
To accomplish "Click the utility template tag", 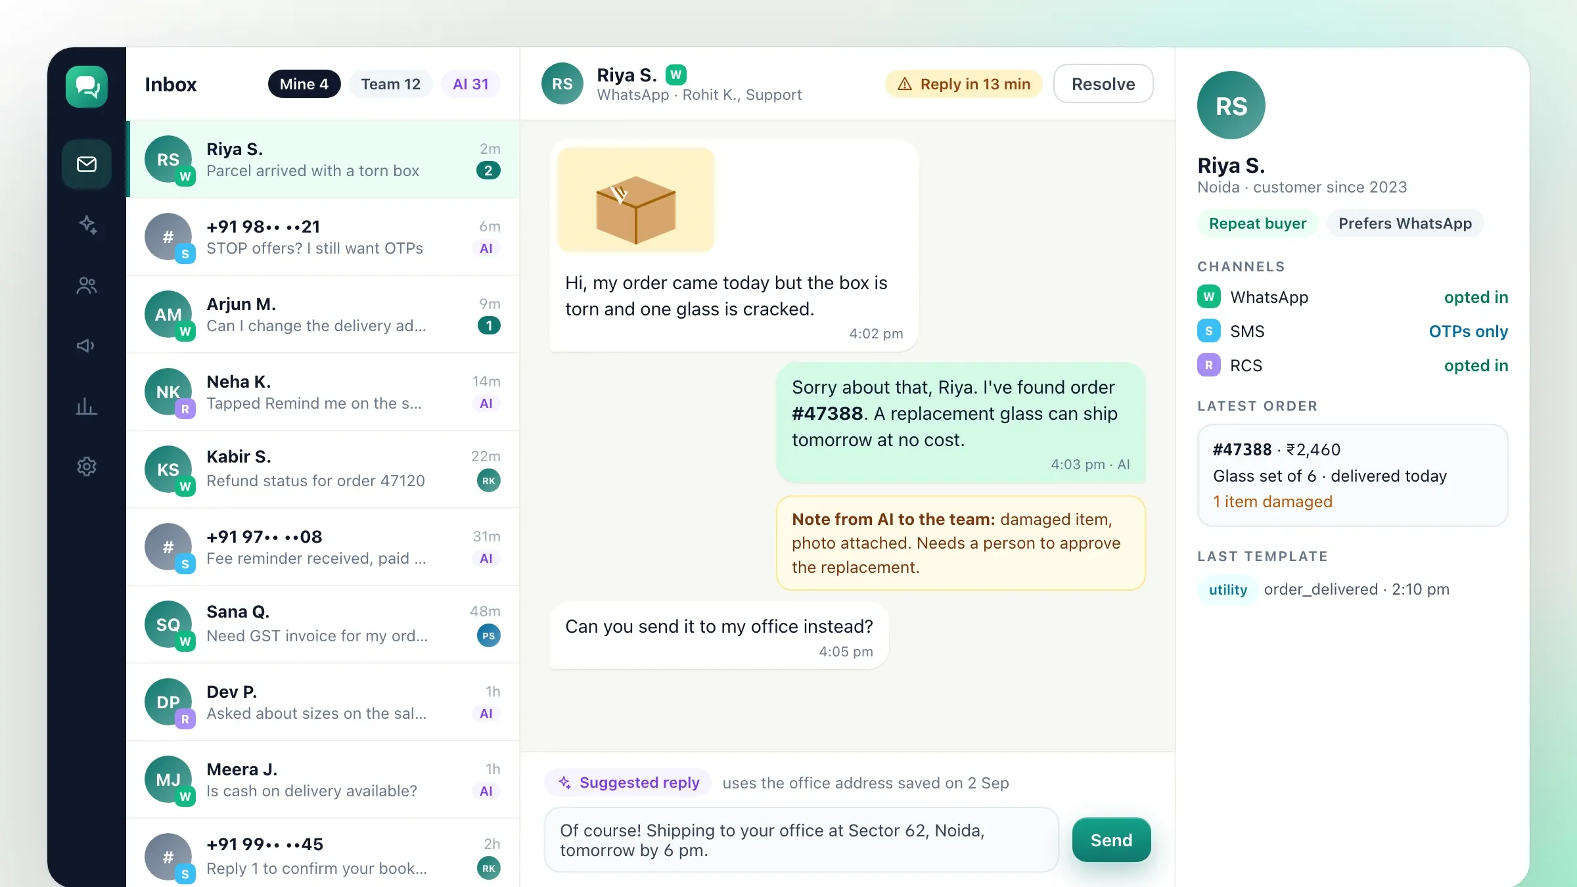I will [1228, 589].
